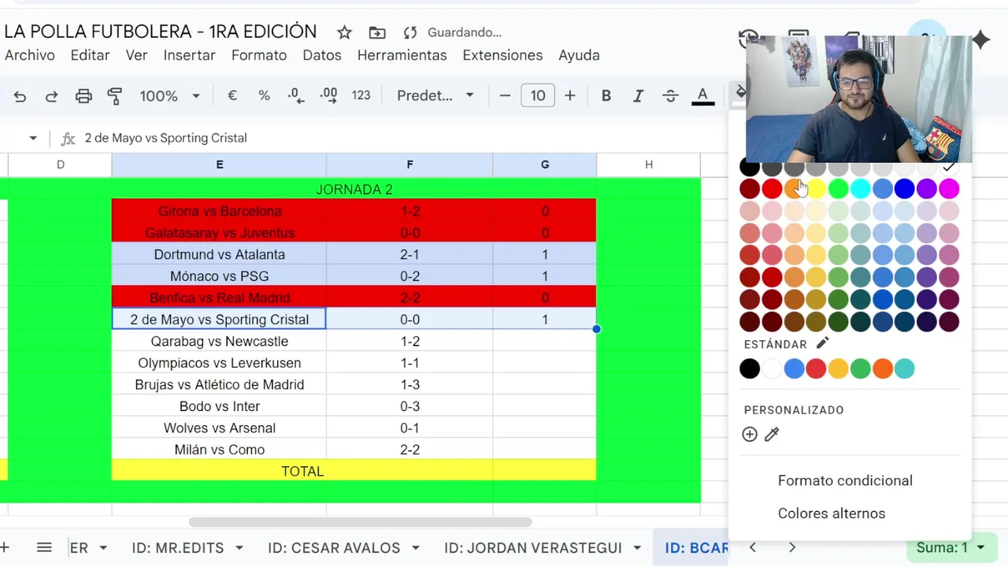Increase font size with plus button

(x=570, y=95)
